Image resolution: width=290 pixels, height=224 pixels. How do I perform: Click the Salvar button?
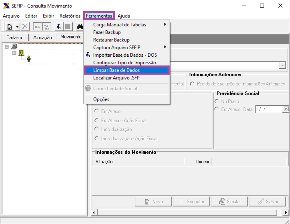click(x=268, y=201)
